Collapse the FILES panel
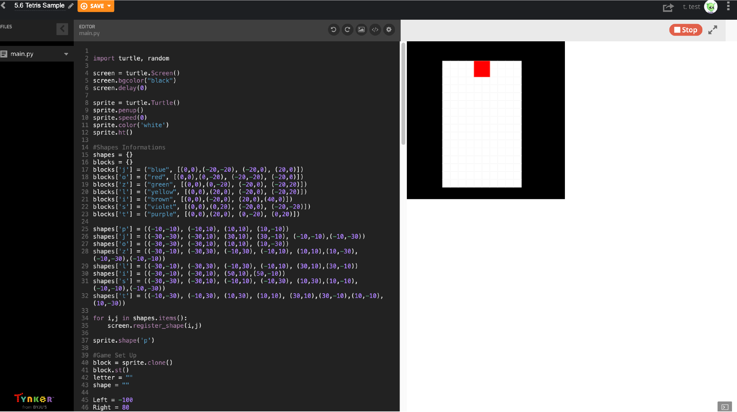 62,29
